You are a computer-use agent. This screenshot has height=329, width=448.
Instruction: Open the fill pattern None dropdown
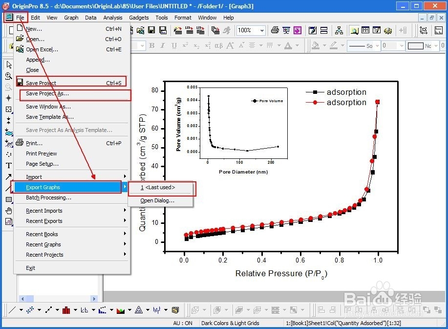tap(436, 45)
